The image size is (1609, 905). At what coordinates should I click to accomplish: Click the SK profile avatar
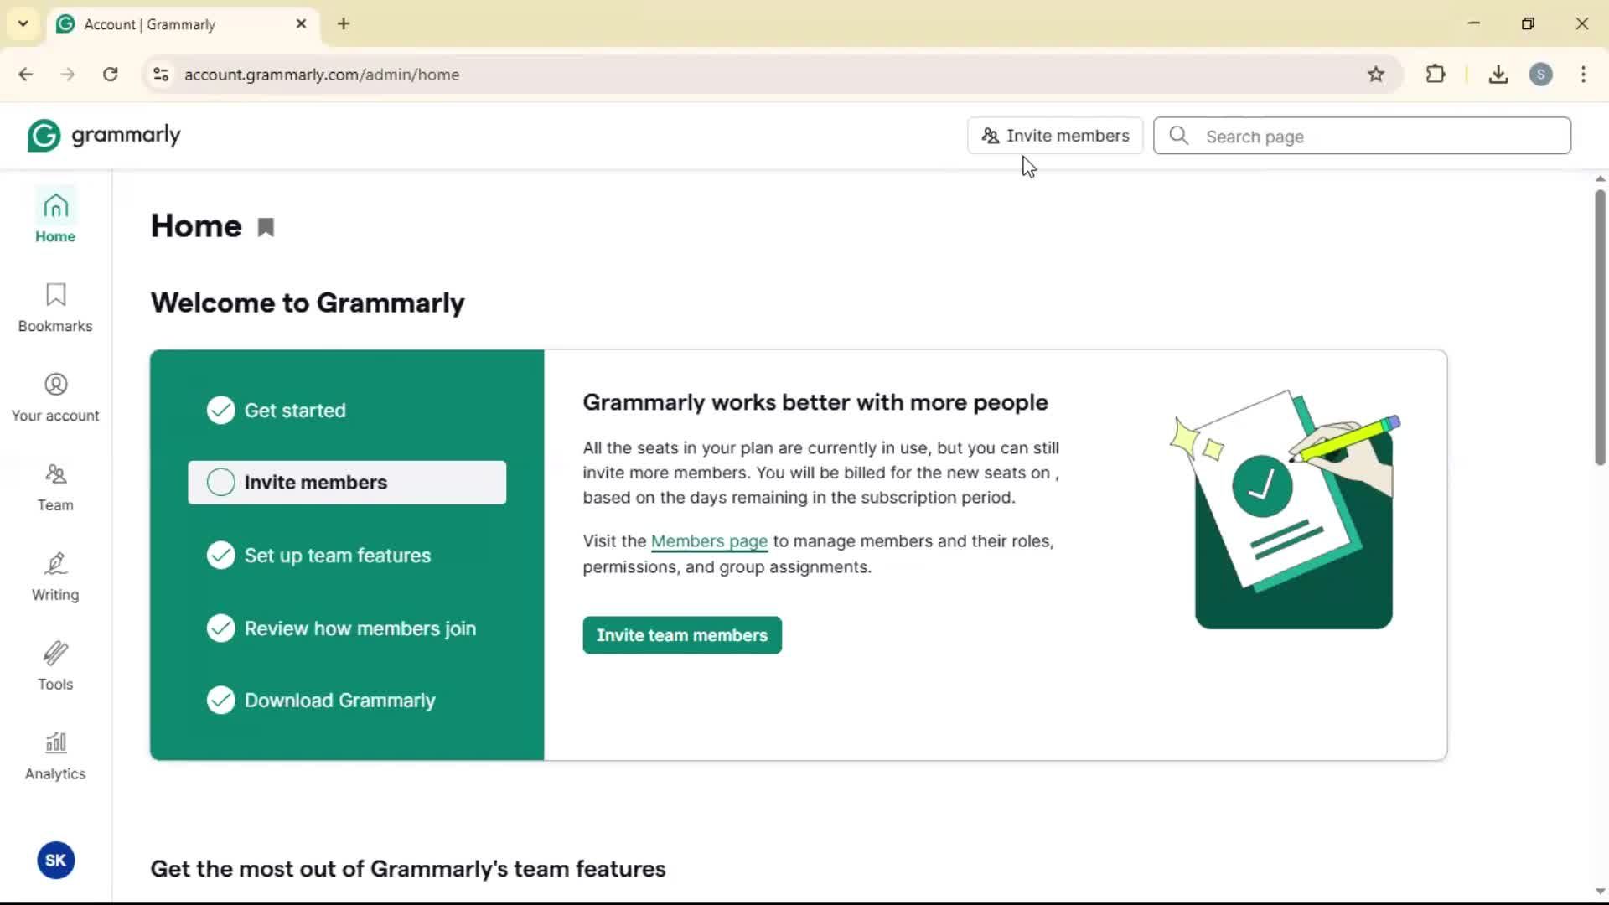[56, 860]
